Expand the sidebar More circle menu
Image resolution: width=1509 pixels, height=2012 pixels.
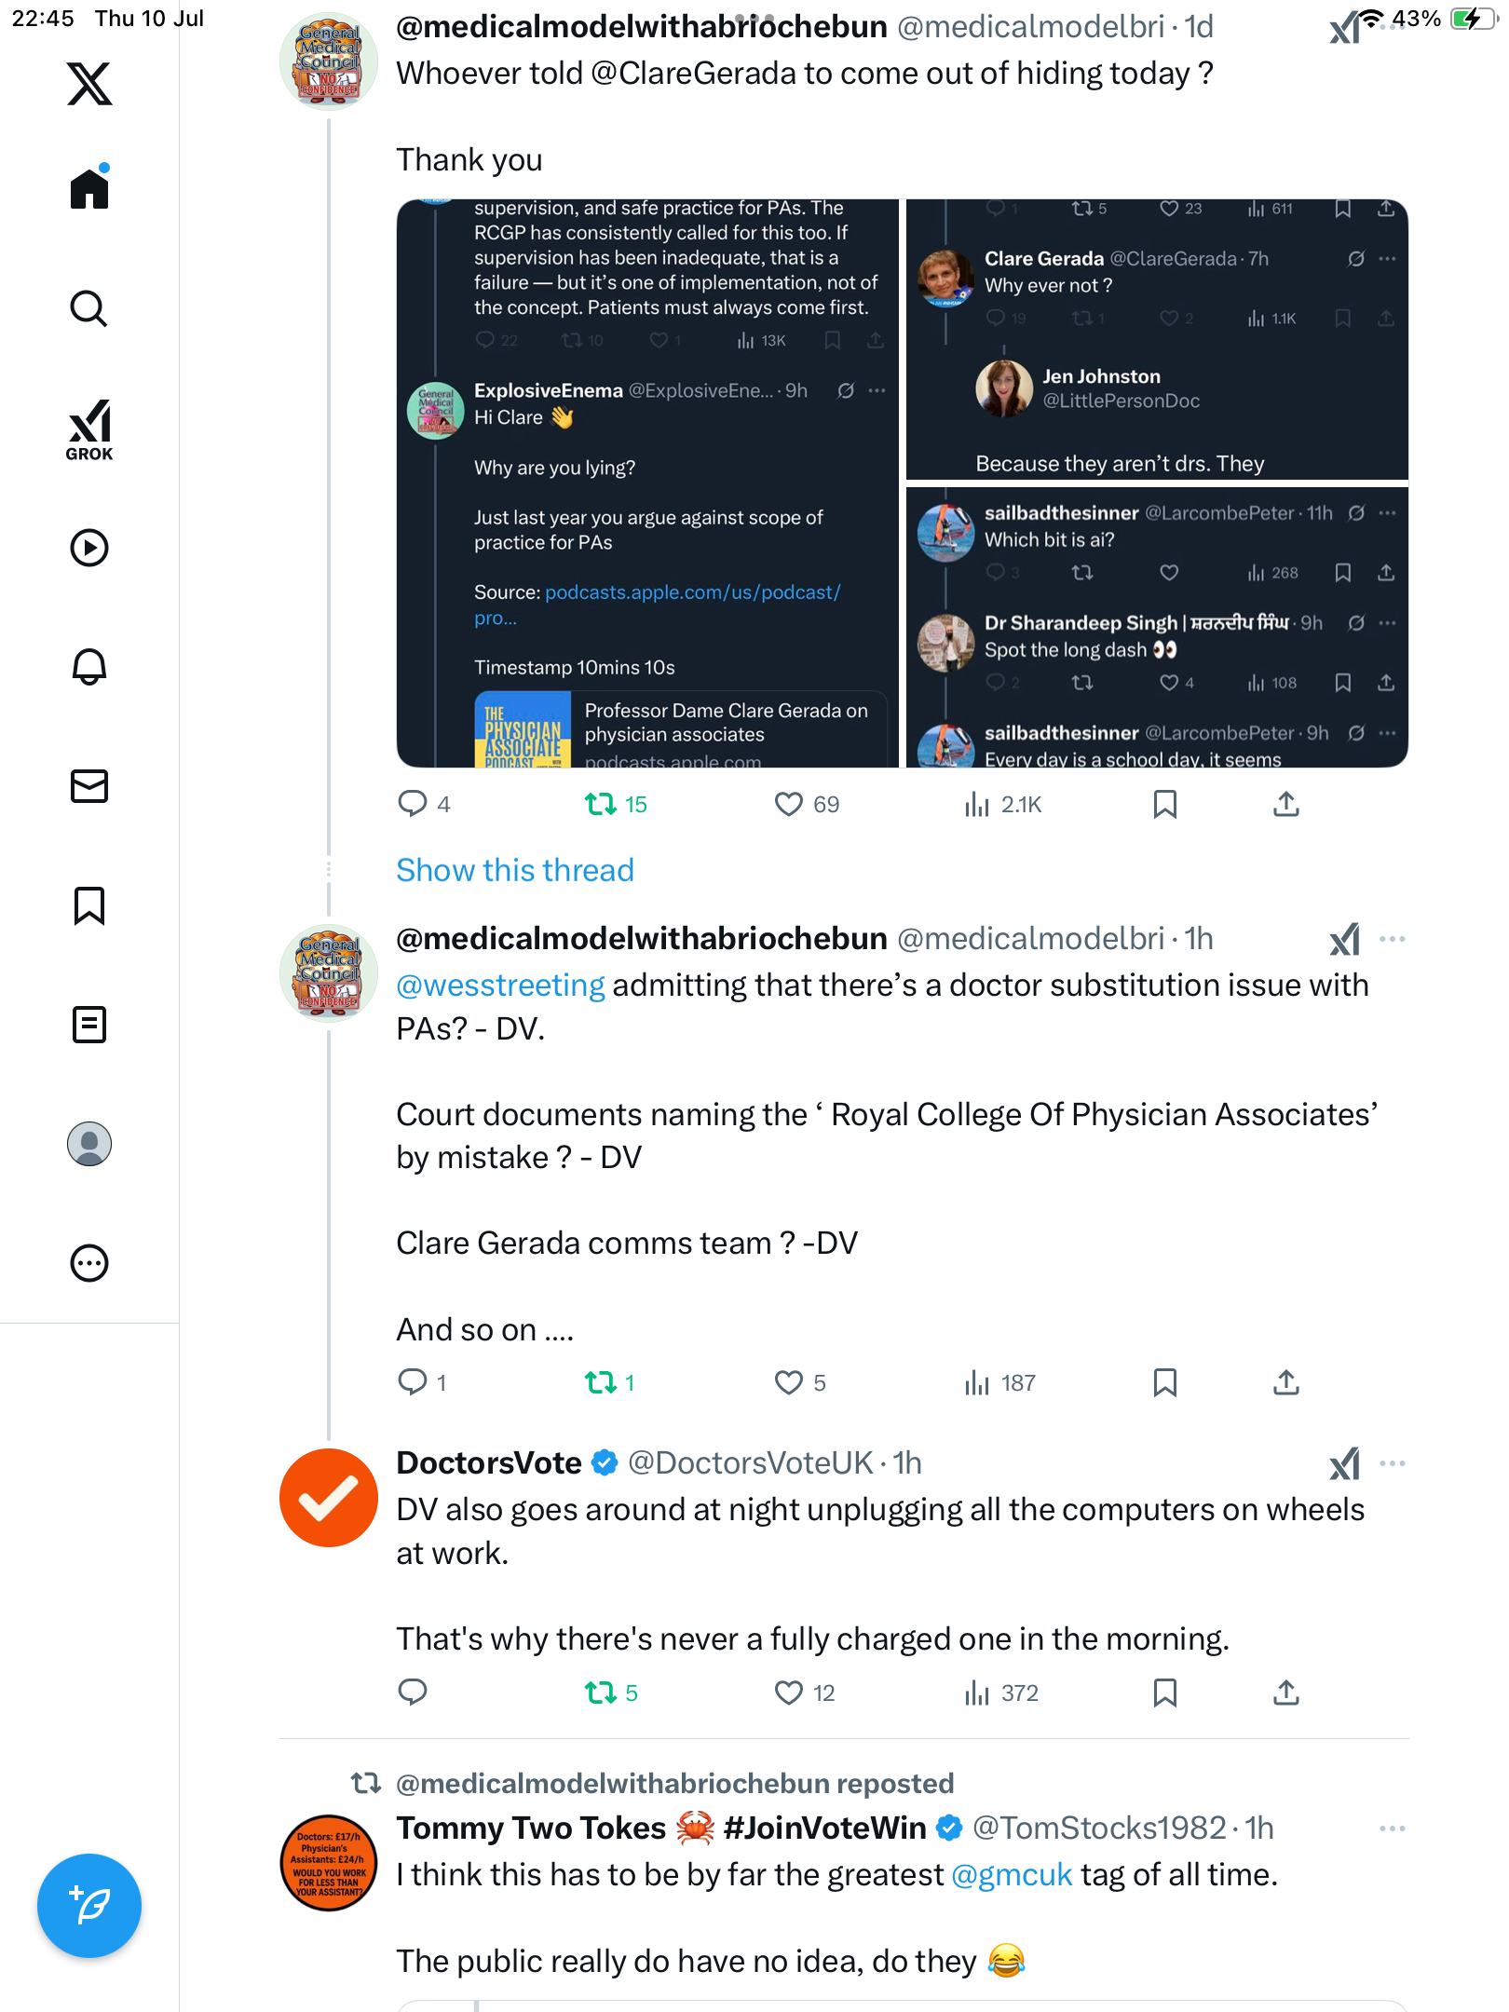point(89,1263)
